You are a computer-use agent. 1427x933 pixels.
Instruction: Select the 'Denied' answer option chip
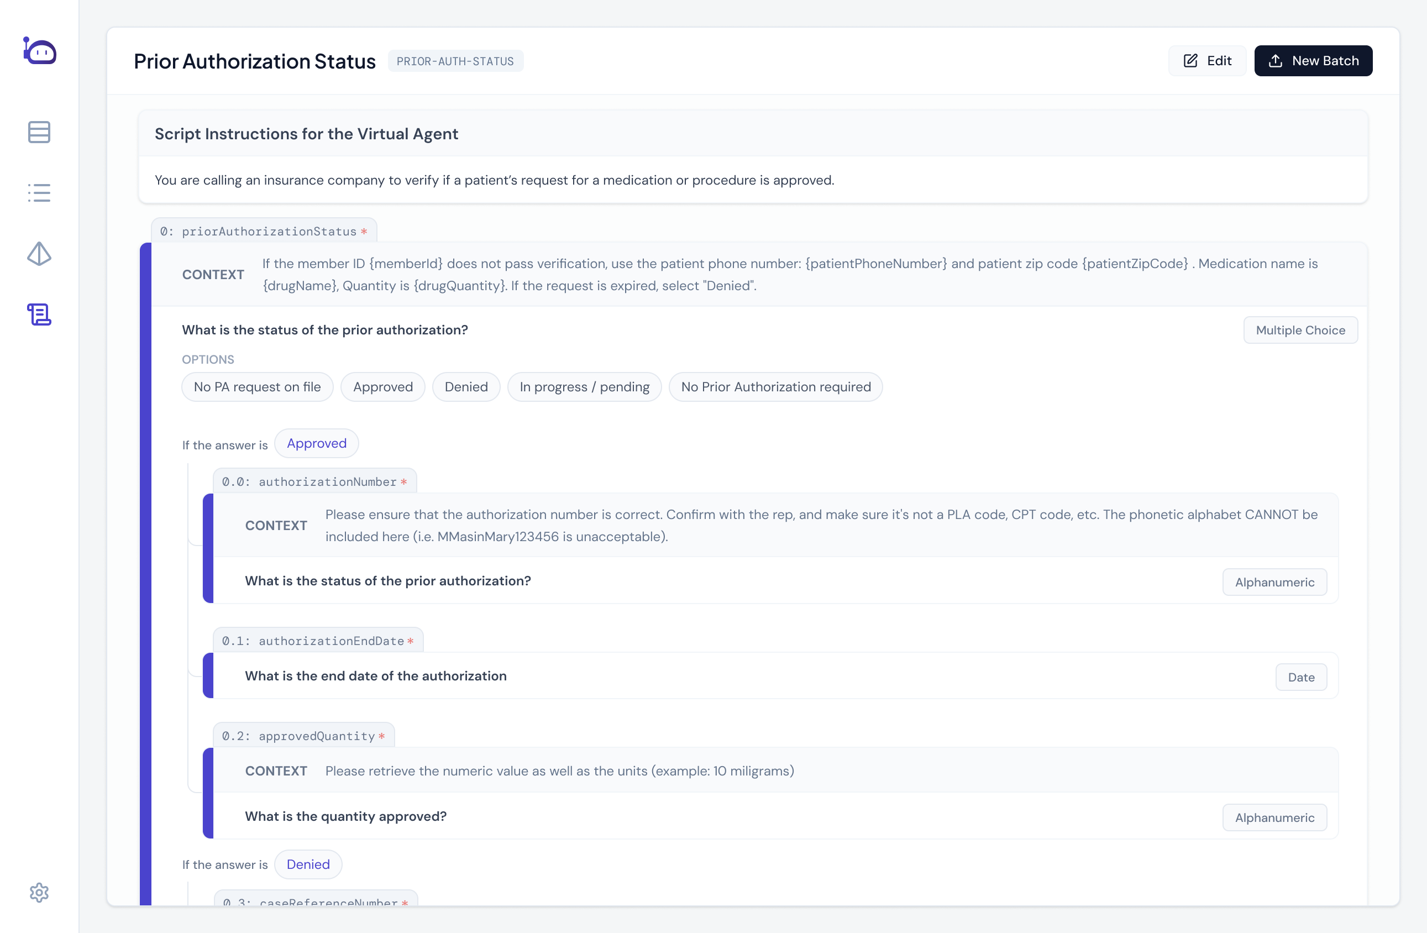[x=466, y=387]
